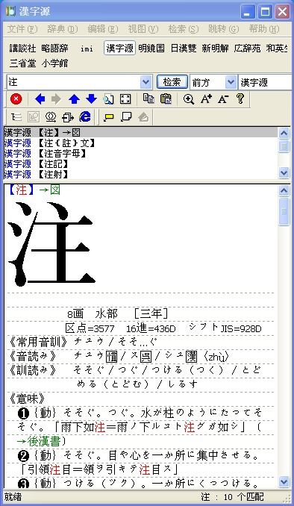Click the copy icon in toolbar
294x506 pixels.
[x=148, y=99]
